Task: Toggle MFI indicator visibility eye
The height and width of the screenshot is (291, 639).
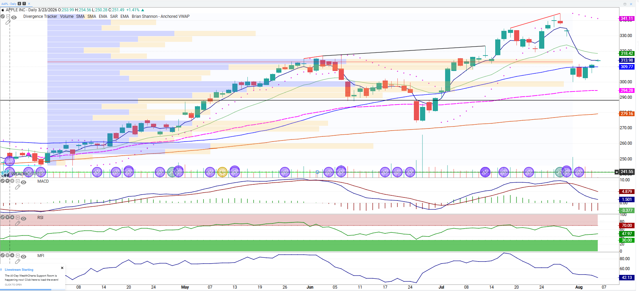Action: 23,256
